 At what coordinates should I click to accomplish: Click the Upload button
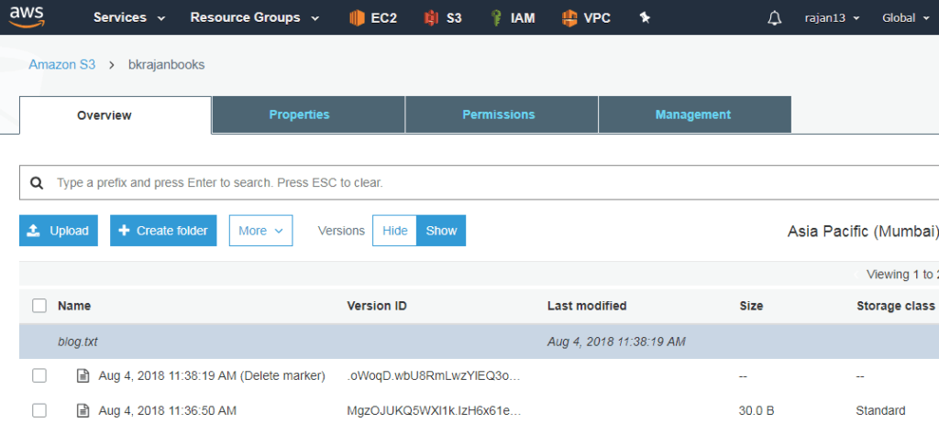[59, 231]
